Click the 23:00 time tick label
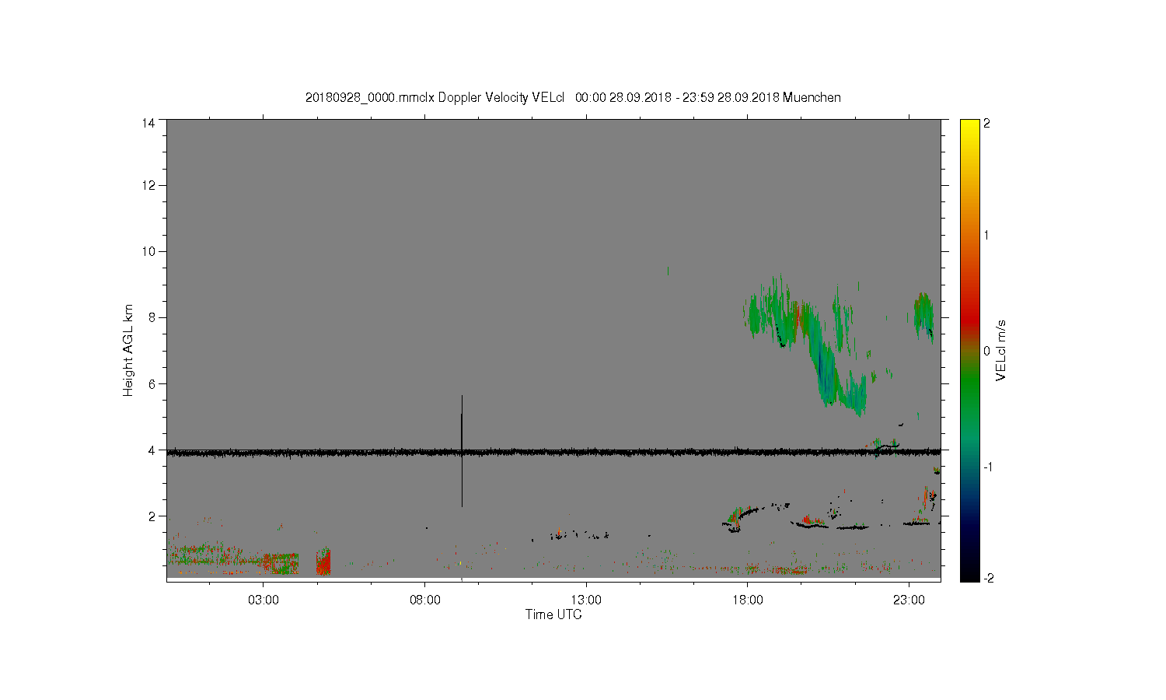 tap(909, 600)
